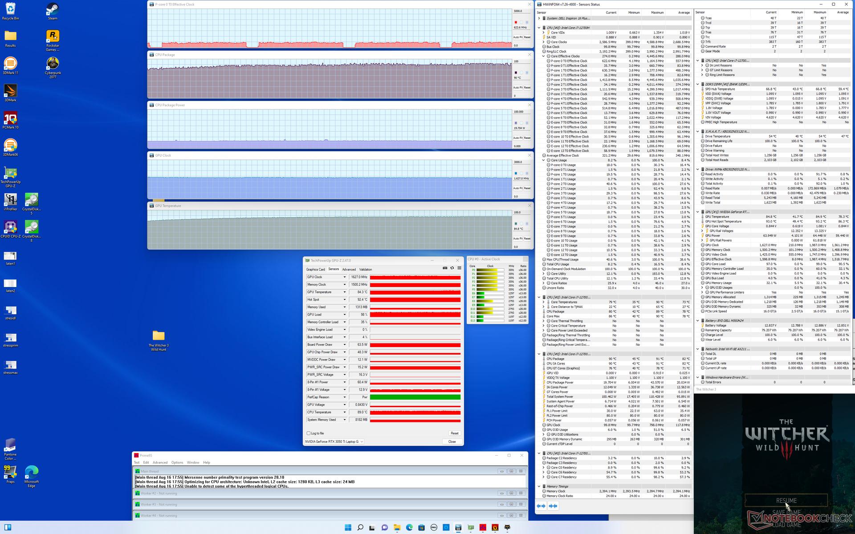Click RESUME in The Witcher 3 menu
The image size is (855, 534).
[786, 501]
